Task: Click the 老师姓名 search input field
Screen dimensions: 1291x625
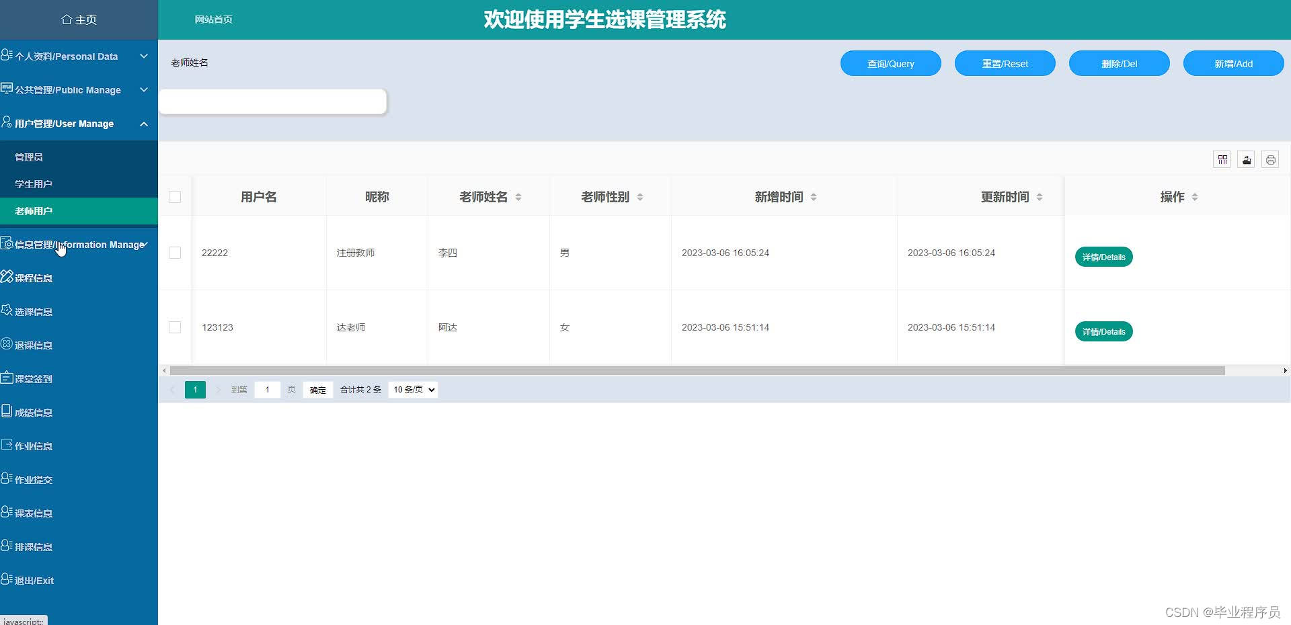Action: (x=272, y=101)
